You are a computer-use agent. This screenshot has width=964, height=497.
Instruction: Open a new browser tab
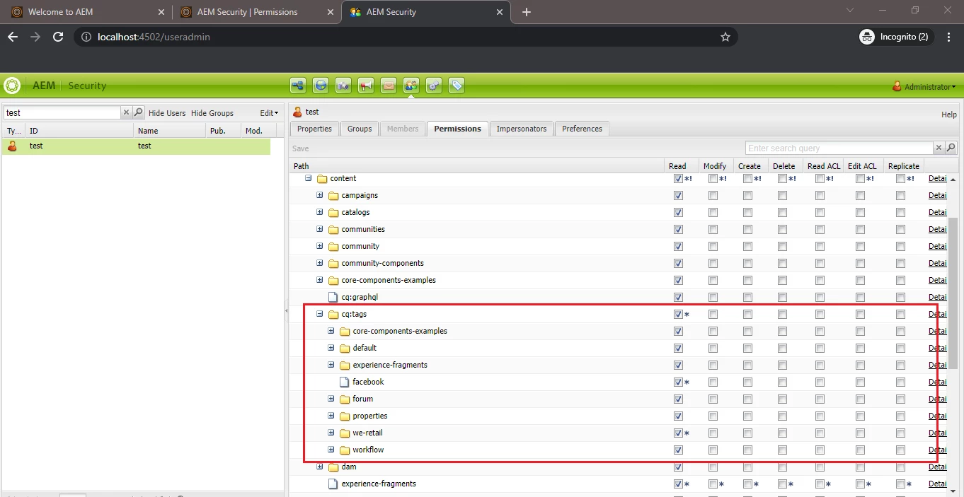(527, 12)
